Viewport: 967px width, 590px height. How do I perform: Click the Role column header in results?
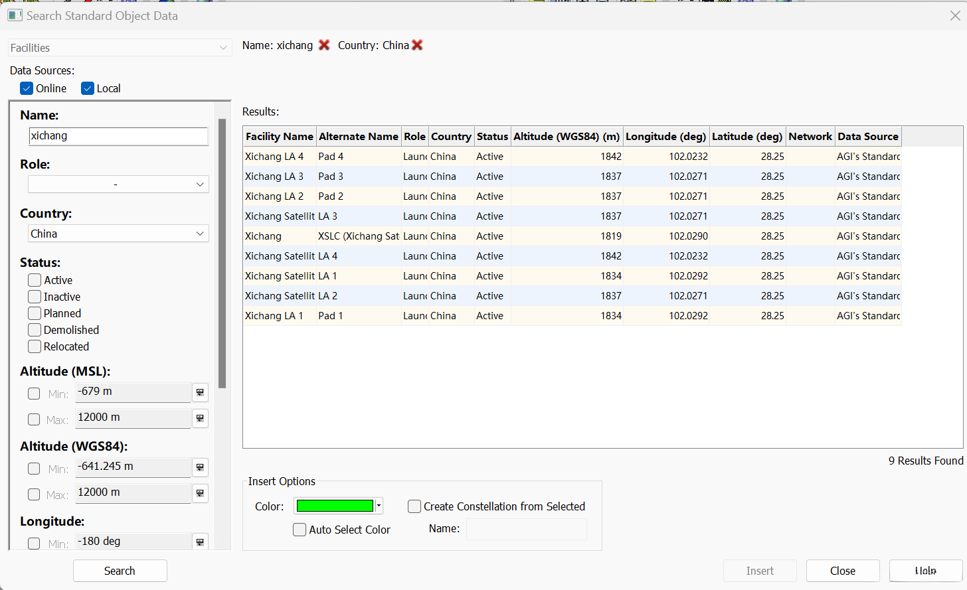(x=415, y=136)
